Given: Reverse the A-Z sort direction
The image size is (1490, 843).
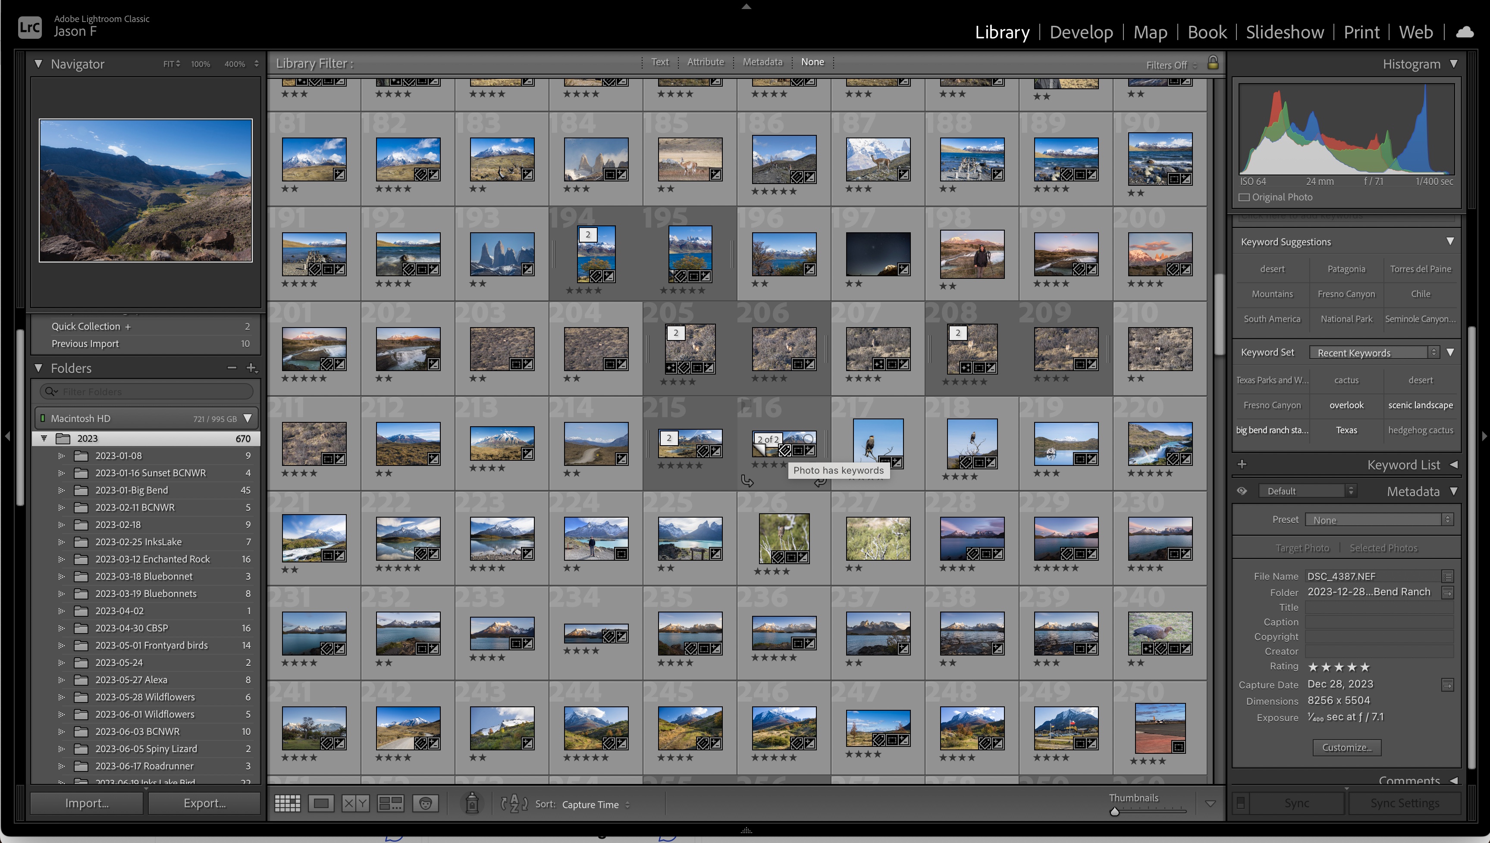Looking at the screenshot, I should 514,804.
